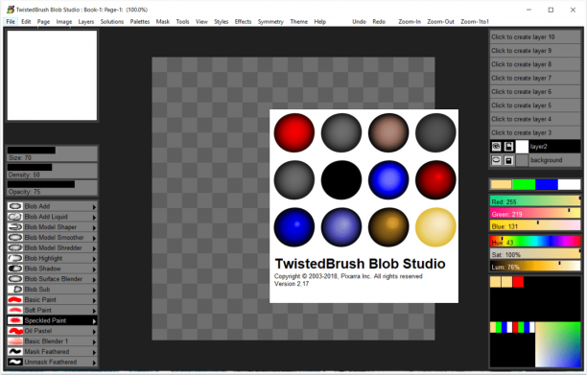Select the Oil Pastel brush icon
The image size is (587, 375).
pyautogui.click(x=15, y=331)
